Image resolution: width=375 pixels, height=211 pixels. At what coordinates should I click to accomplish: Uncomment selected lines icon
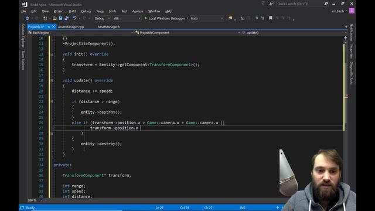coord(262,18)
